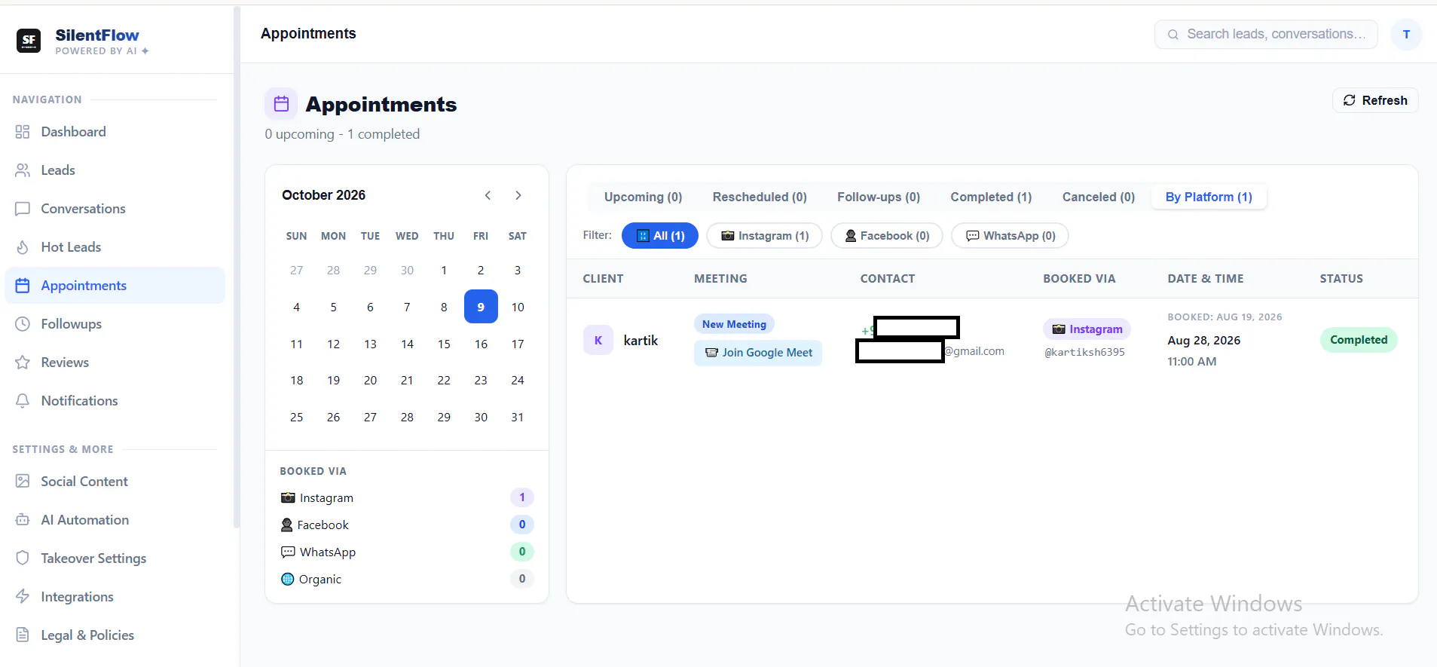Select October 16 on the calendar

pyautogui.click(x=481, y=344)
